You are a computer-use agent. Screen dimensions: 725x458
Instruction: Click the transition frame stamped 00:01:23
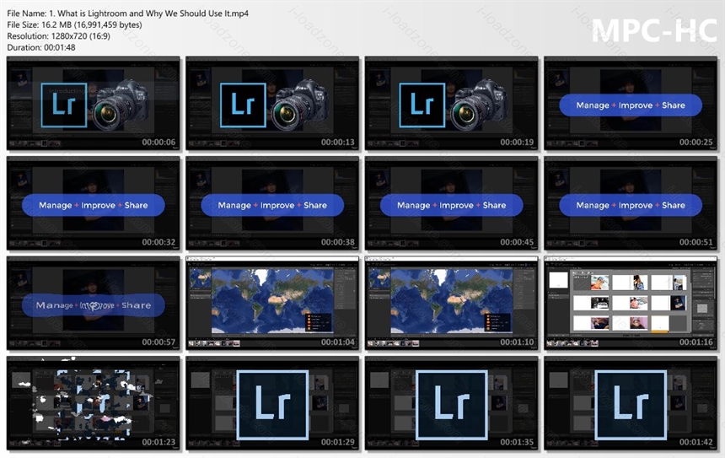pyautogui.click(x=93, y=403)
